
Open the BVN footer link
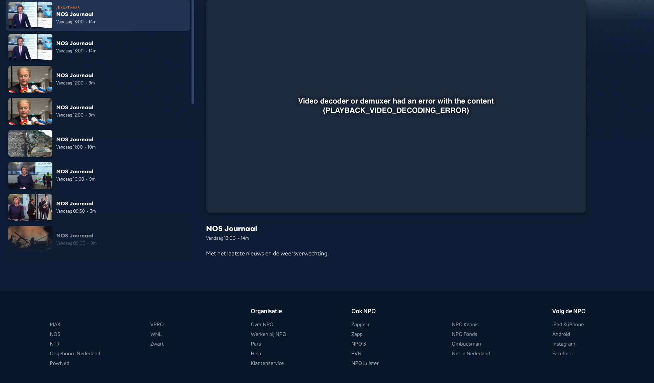pos(356,354)
